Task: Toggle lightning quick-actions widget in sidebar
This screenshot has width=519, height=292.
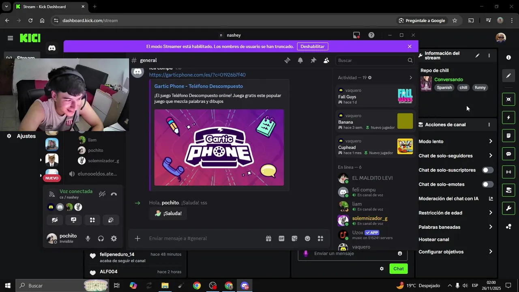Action: point(508,118)
